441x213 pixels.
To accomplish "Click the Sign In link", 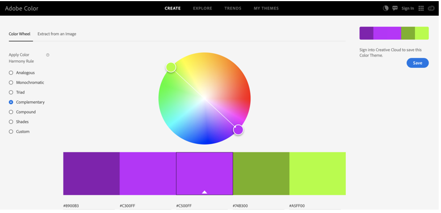I will pos(408,8).
